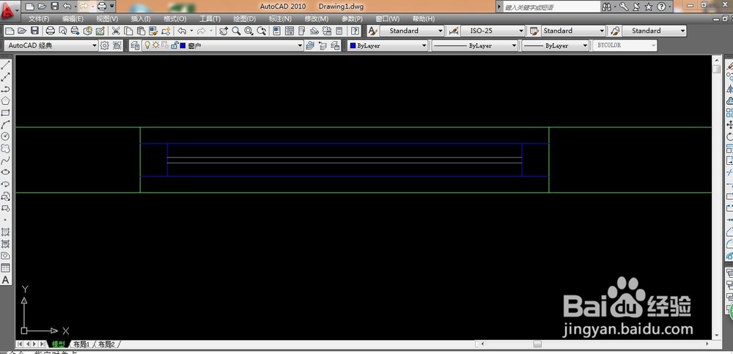Viewport: 733px width, 354px height.
Task: Toggle layer on/off light bulb
Action: 147,45
